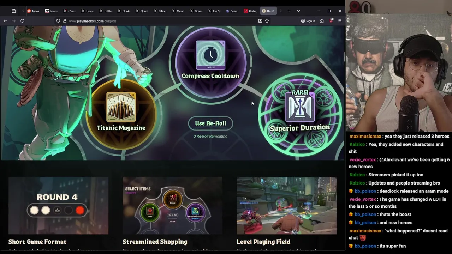This screenshot has width=452, height=254.
Task: Open a new browser tab
Action: click(x=289, y=11)
